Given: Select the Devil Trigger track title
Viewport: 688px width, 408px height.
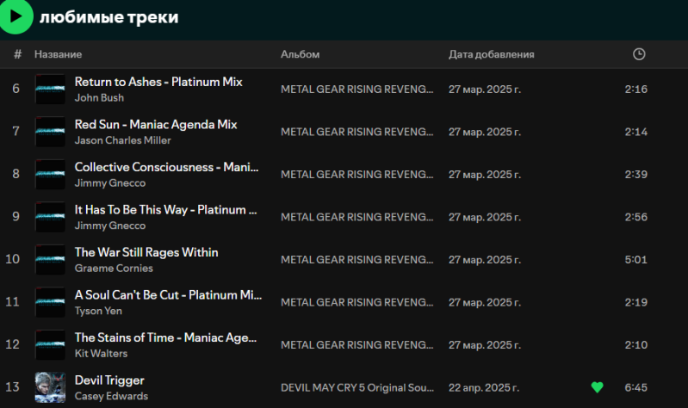Looking at the screenshot, I should [x=109, y=380].
